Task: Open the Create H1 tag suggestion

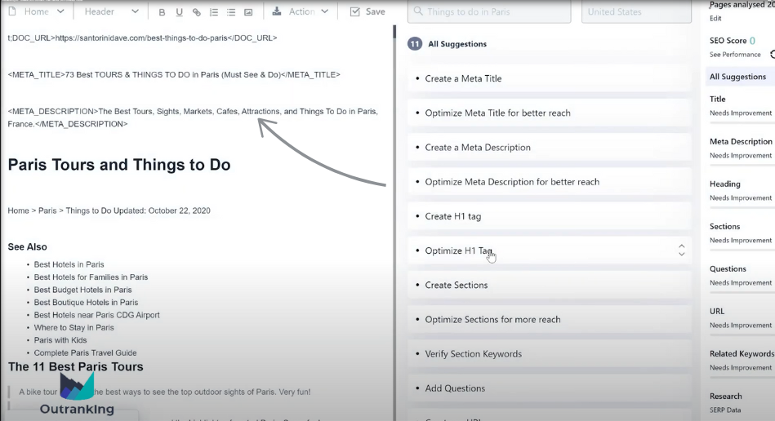Action: coord(549,216)
